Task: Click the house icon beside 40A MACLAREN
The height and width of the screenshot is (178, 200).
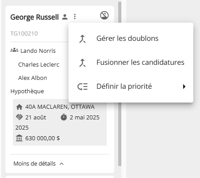Action: [x=19, y=107]
